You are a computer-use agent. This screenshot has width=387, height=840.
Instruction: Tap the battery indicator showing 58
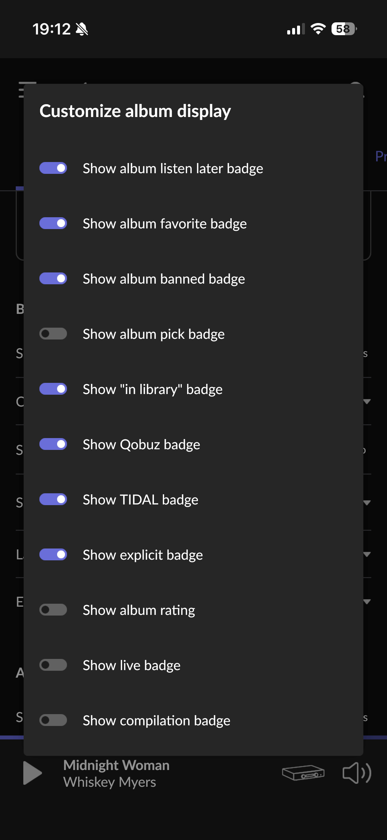(x=344, y=29)
